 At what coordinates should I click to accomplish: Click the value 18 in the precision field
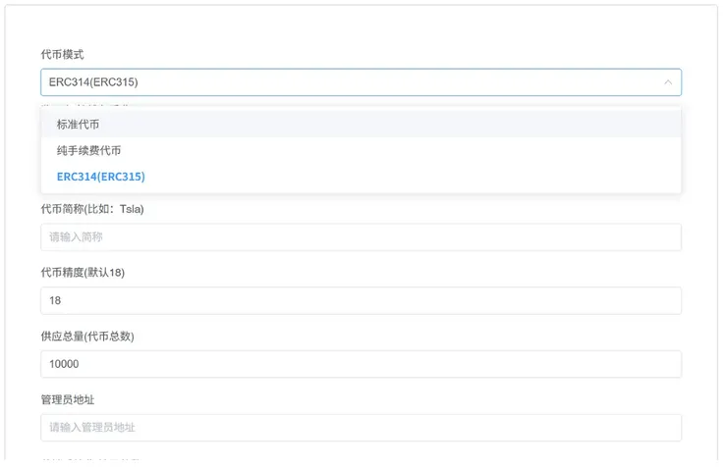click(55, 300)
